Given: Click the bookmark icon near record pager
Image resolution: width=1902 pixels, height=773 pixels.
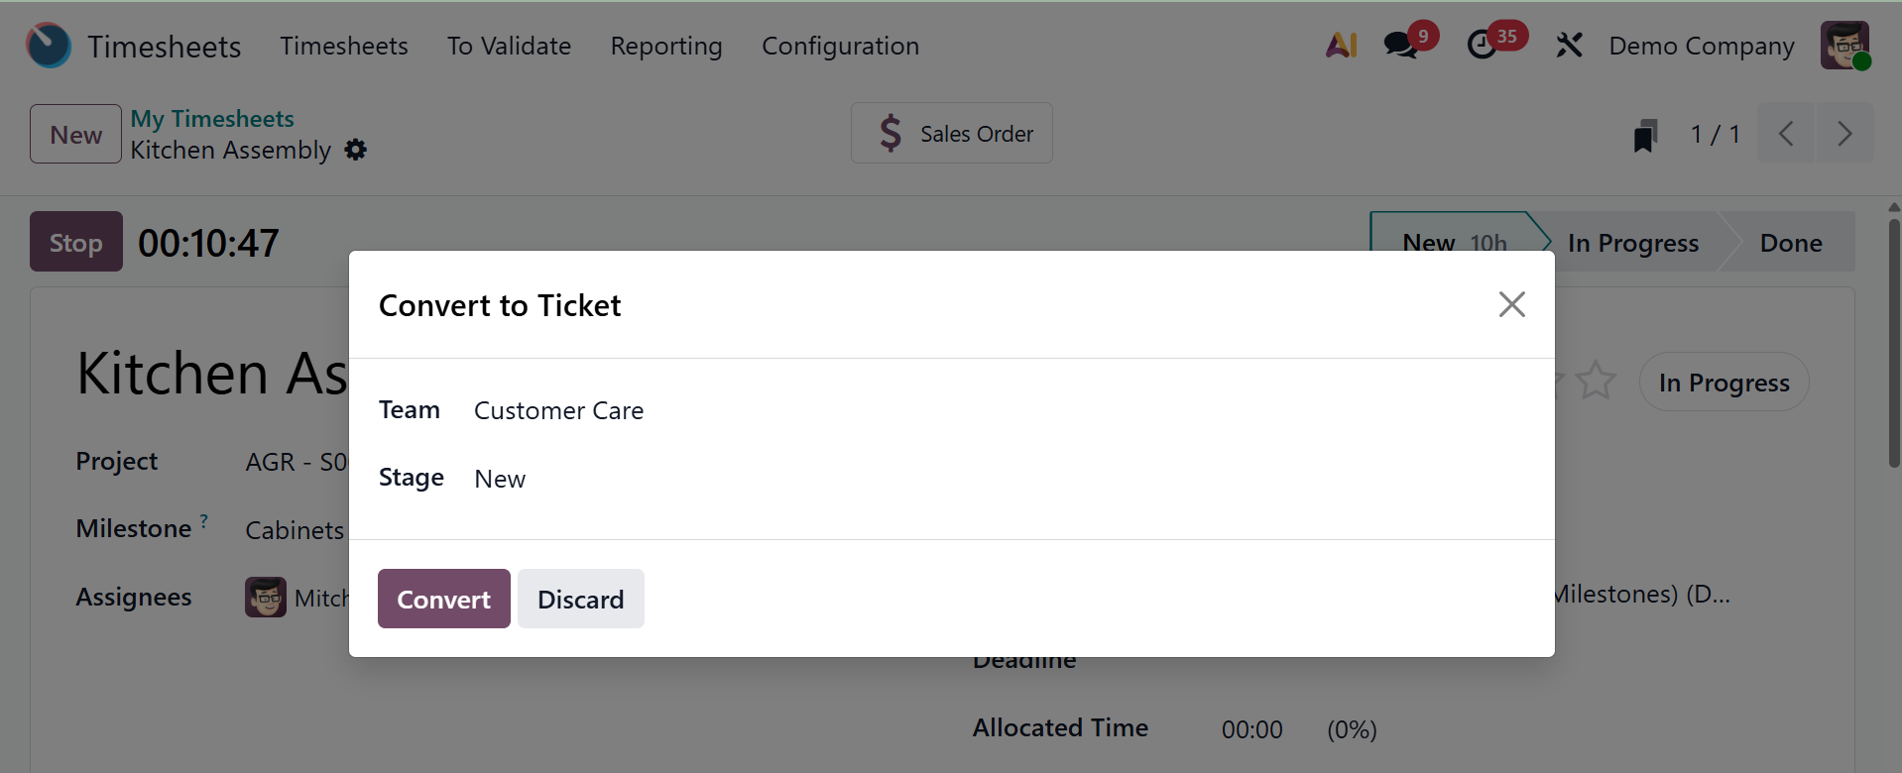Looking at the screenshot, I should point(1645,135).
